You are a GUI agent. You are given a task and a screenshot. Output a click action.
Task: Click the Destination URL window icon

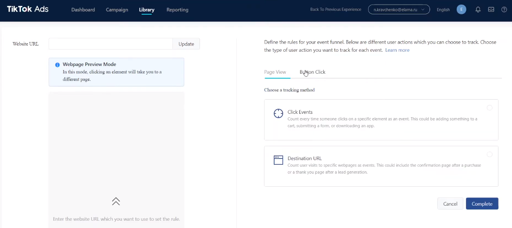[278, 160]
